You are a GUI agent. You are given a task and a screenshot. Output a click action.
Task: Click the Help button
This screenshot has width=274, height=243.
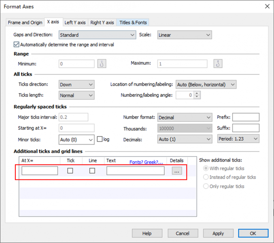(x=147, y=233)
